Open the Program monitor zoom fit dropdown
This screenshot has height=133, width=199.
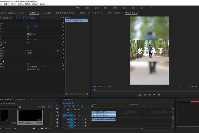pyautogui.click(x=113, y=87)
